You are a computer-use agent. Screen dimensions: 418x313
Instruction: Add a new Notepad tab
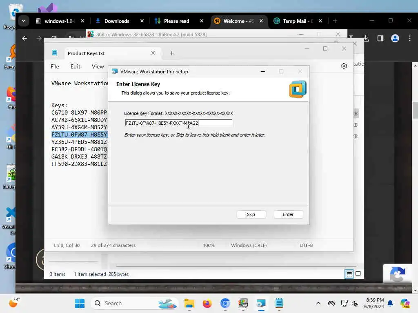pyautogui.click(x=172, y=53)
